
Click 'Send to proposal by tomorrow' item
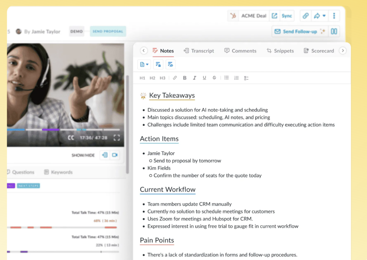(187, 161)
